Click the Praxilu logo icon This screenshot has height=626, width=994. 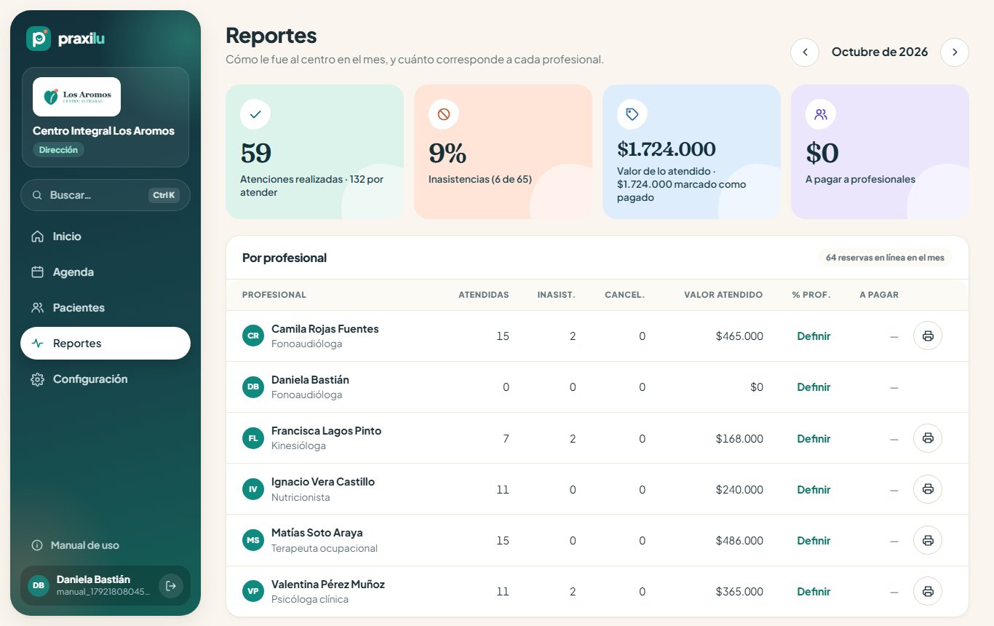click(38, 39)
